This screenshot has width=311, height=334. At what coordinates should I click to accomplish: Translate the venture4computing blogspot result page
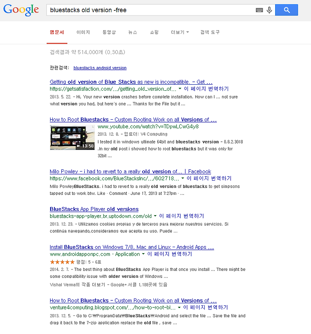pos(206,307)
